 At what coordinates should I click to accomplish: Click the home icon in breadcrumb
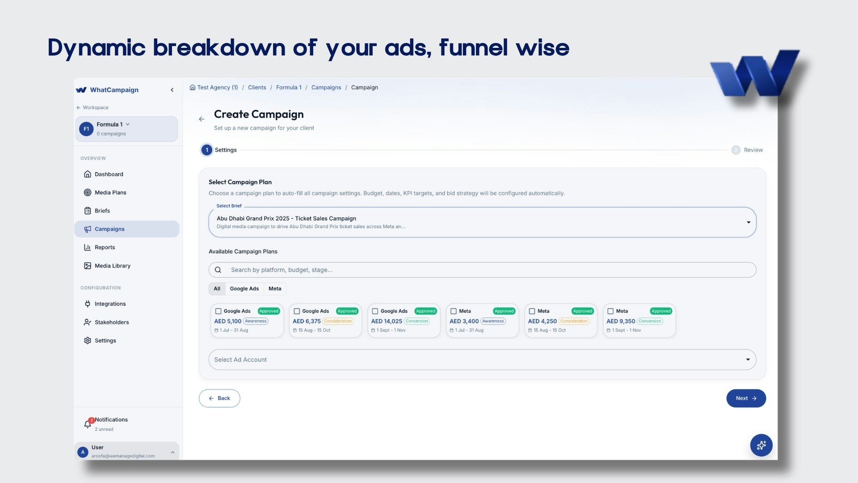pos(193,87)
